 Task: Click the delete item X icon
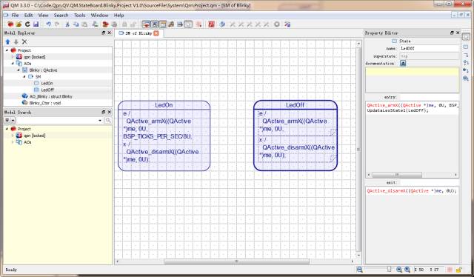pyautogui.click(x=24, y=41)
